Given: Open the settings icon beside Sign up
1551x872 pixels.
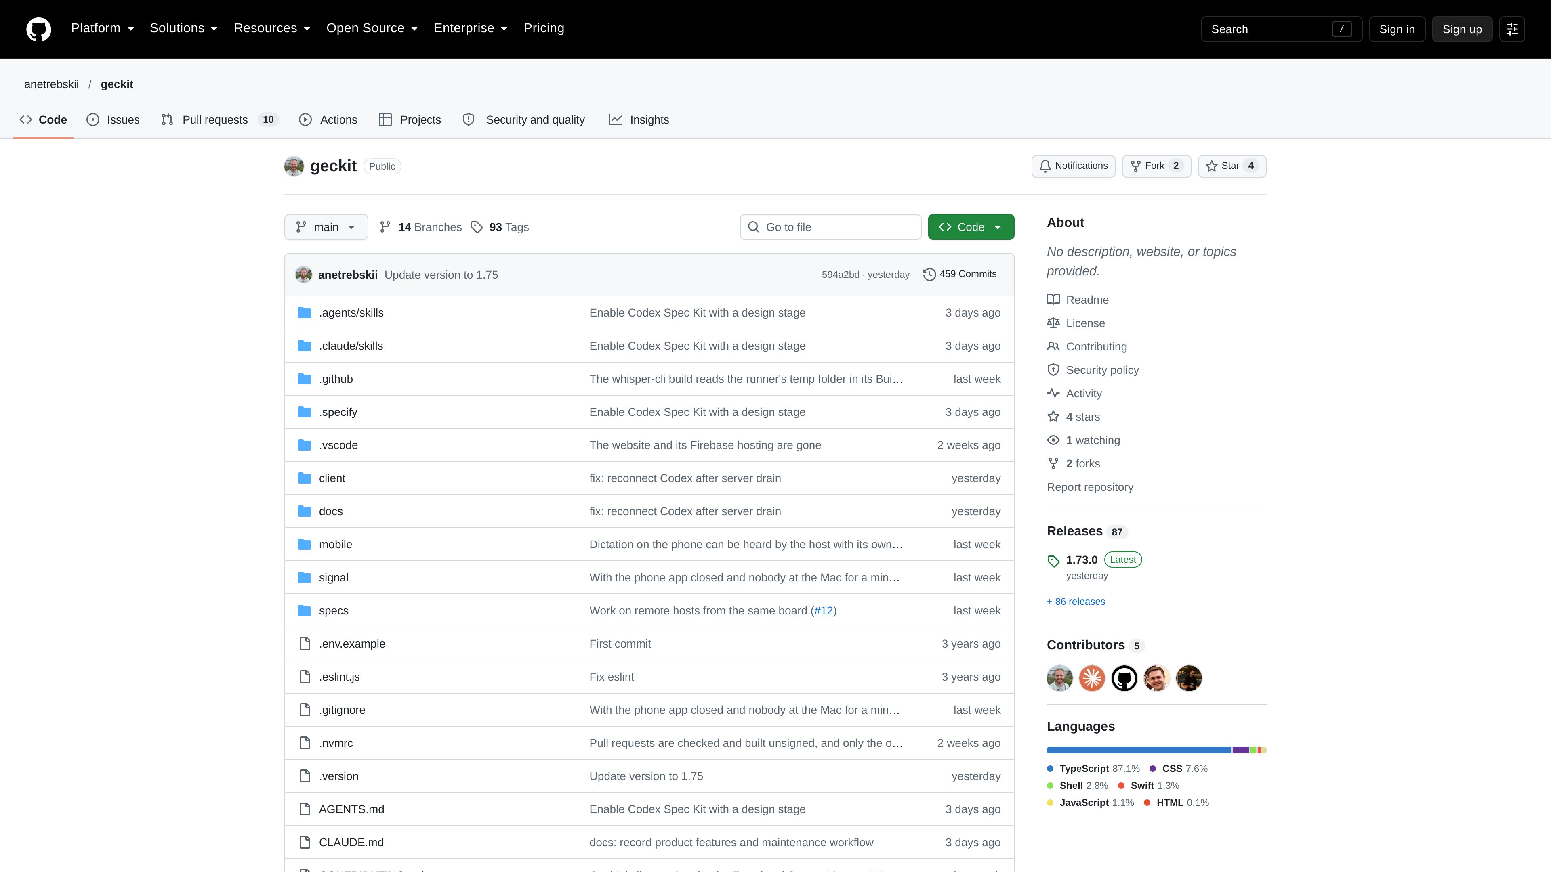Looking at the screenshot, I should 1512,29.
